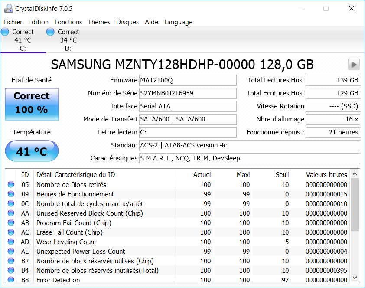Click status orb for Wear Leveling Count
Viewport: 365px width, 288px height.
[x=11, y=242]
